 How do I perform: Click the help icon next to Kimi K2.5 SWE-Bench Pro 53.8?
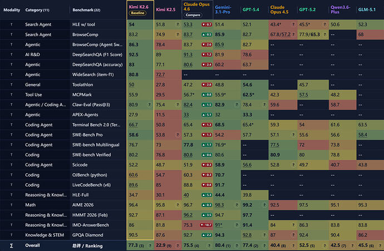(x=178, y=135)
